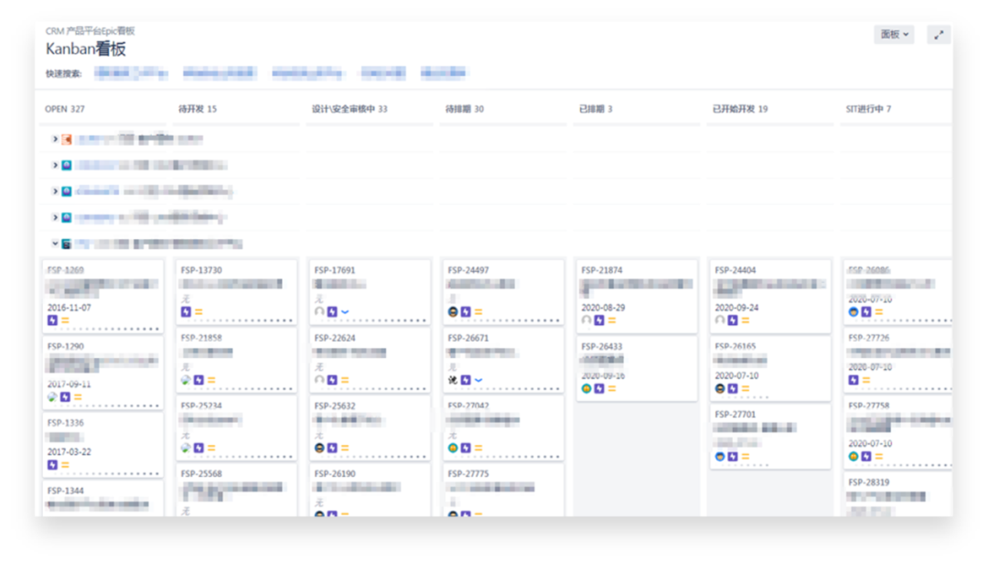Click the orange epic icon of first swimlane

coord(66,139)
